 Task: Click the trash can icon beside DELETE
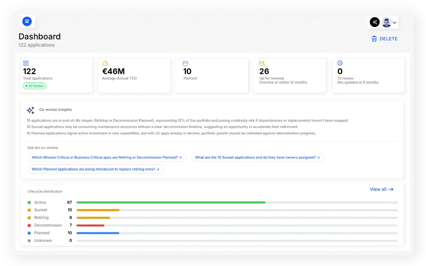click(374, 39)
